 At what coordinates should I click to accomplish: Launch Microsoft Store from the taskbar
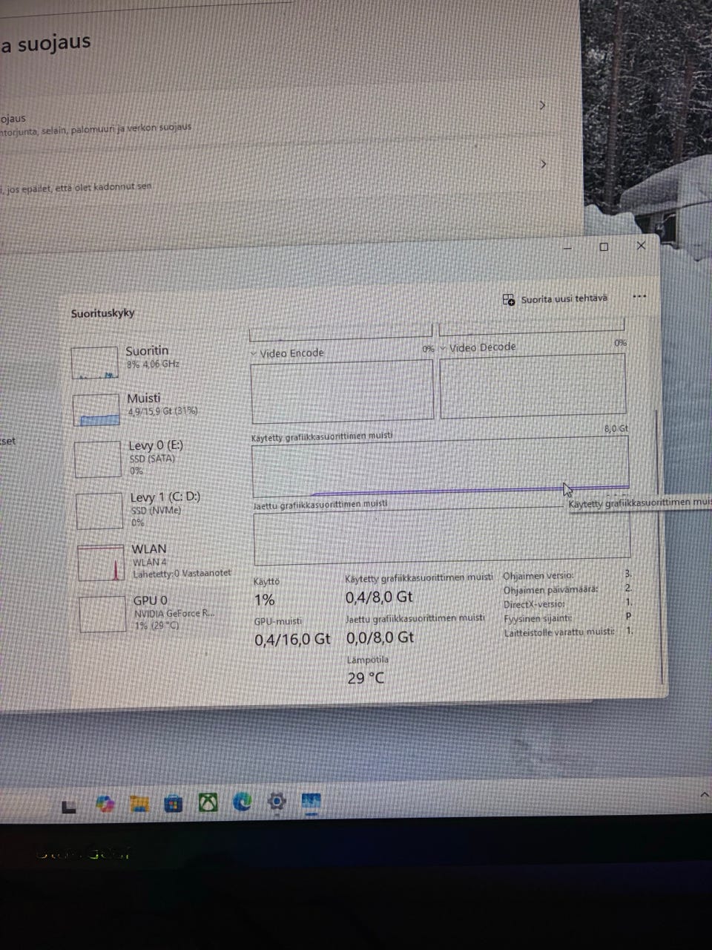[x=173, y=803]
